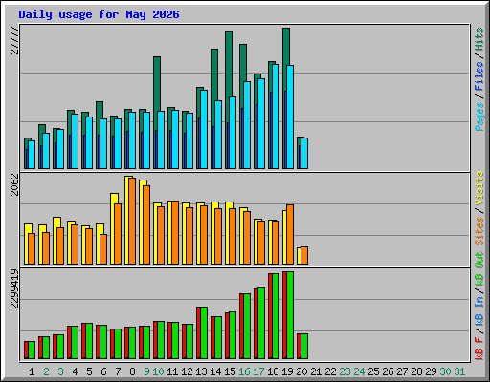This screenshot has height=382, width=490.
Task: Click the Files legend label
Action: click(x=479, y=76)
